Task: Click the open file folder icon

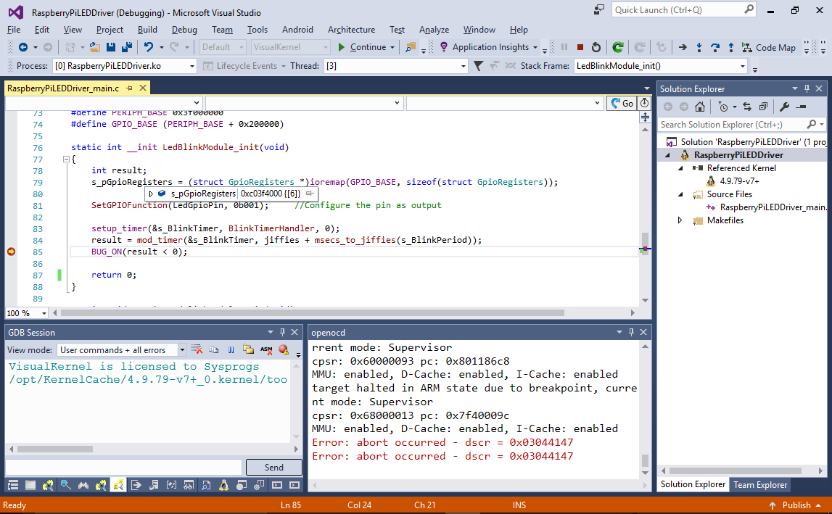Action: [x=94, y=47]
